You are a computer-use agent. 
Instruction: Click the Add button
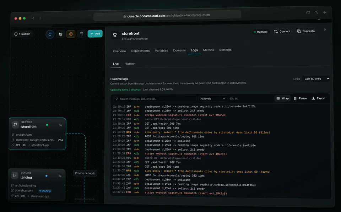coord(95,33)
